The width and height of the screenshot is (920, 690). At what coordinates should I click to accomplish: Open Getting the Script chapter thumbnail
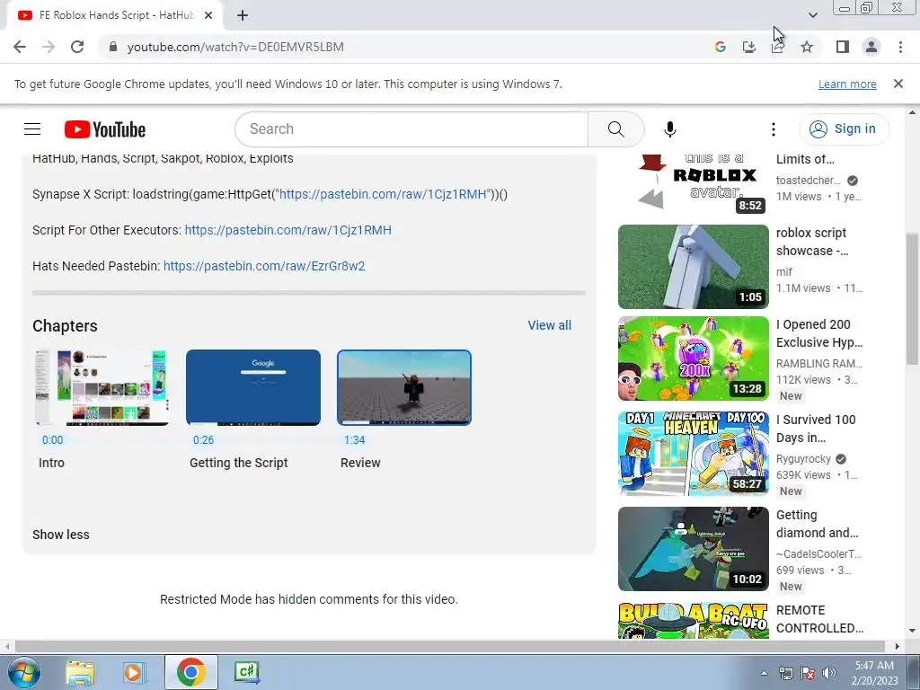pos(253,387)
